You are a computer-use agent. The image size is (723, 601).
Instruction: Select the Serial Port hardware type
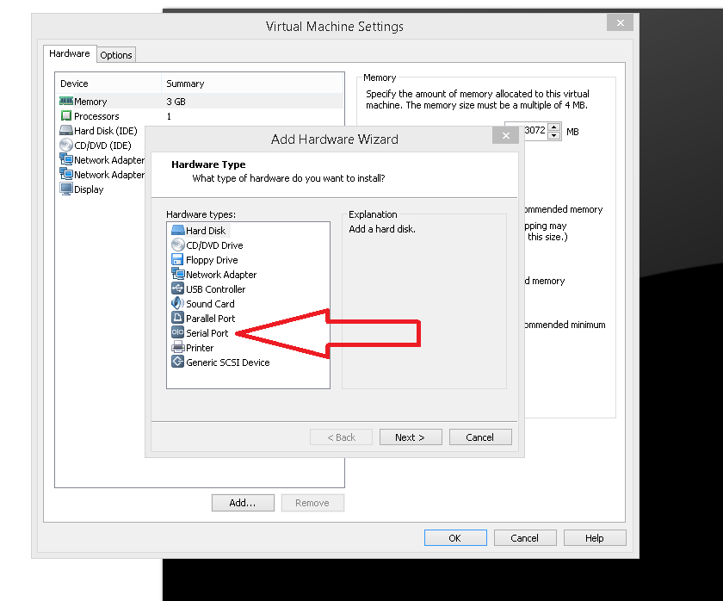coord(208,332)
